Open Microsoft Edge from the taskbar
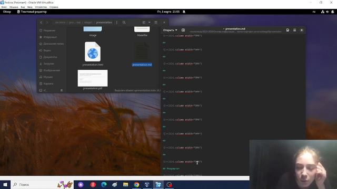 [104, 184]
